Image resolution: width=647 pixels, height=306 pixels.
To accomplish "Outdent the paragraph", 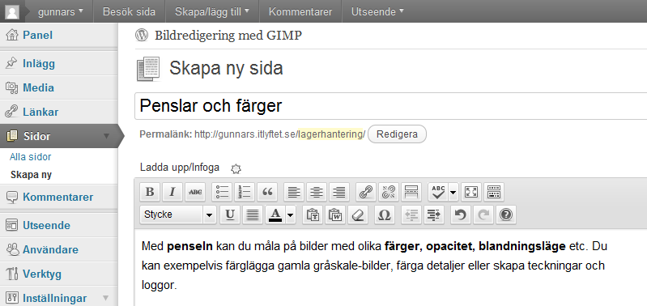I will pyautogui.click(x=411, y=215).
